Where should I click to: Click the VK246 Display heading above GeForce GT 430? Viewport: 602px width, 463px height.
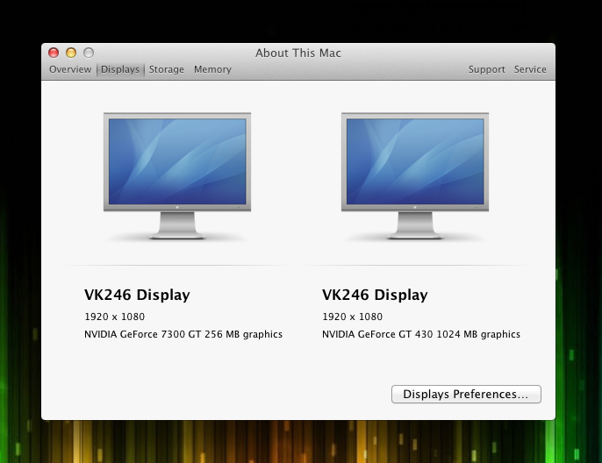[375, 295]
